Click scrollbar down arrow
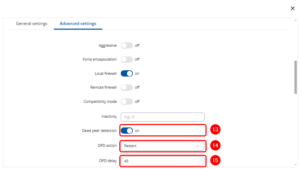Viewport: 301px width, 169px height. click(295, 164)
